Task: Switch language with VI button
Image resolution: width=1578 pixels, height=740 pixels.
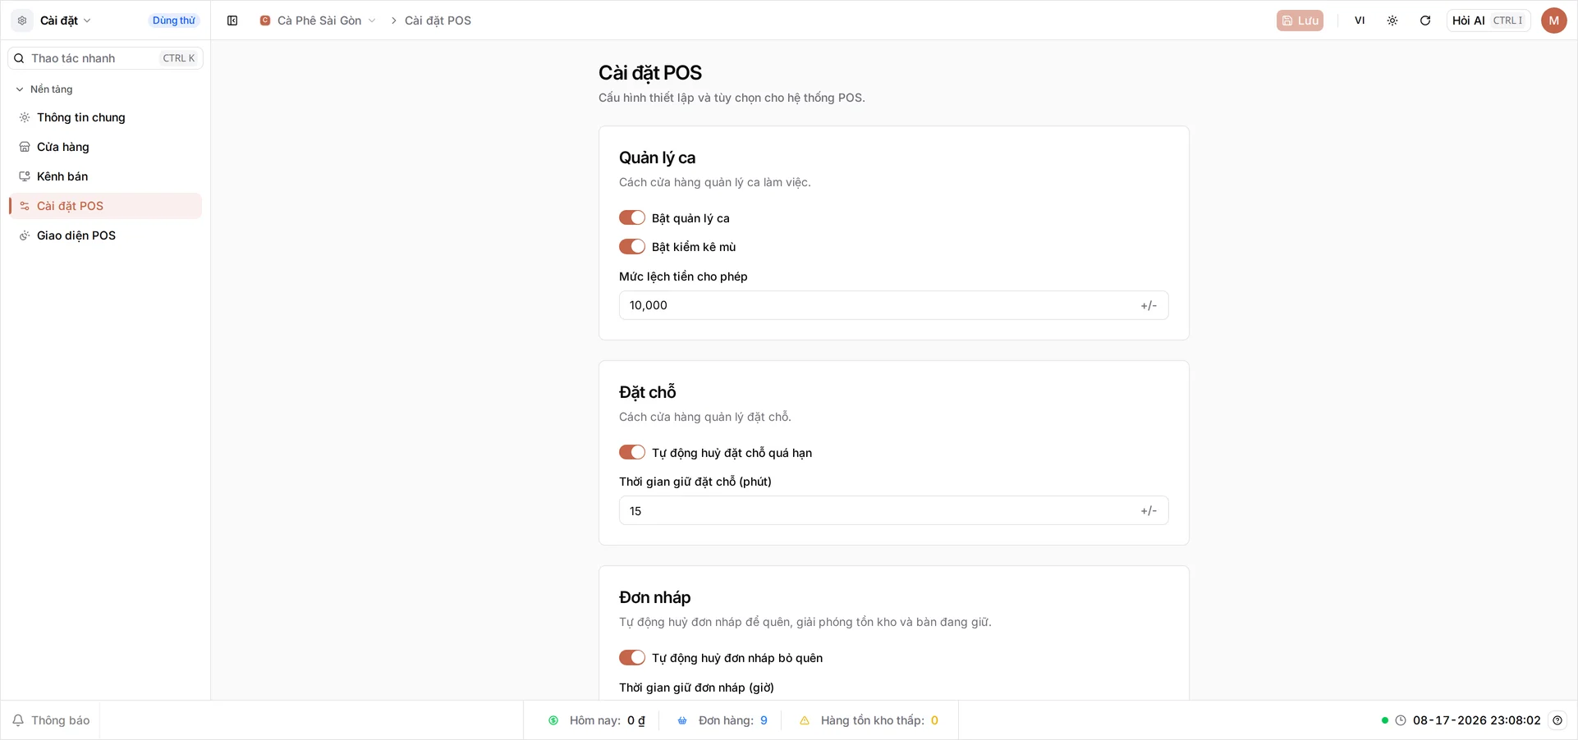Action: coord(1360,21)
